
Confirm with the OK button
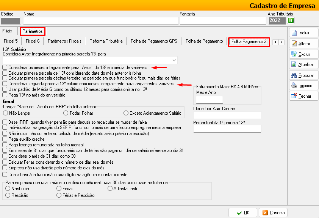coord(243,213)
